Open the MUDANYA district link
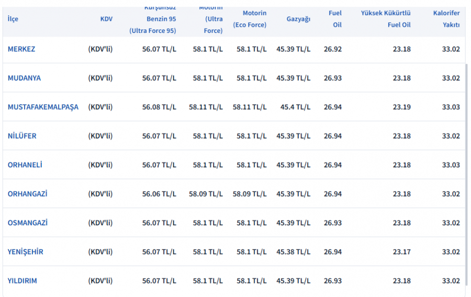This screenshot has height=297, width=471. tap(24, 78)
